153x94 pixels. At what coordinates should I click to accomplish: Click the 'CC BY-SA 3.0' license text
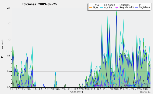tap(145, 92)
